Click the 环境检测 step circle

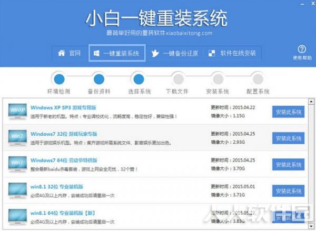(x=59, y=79)
